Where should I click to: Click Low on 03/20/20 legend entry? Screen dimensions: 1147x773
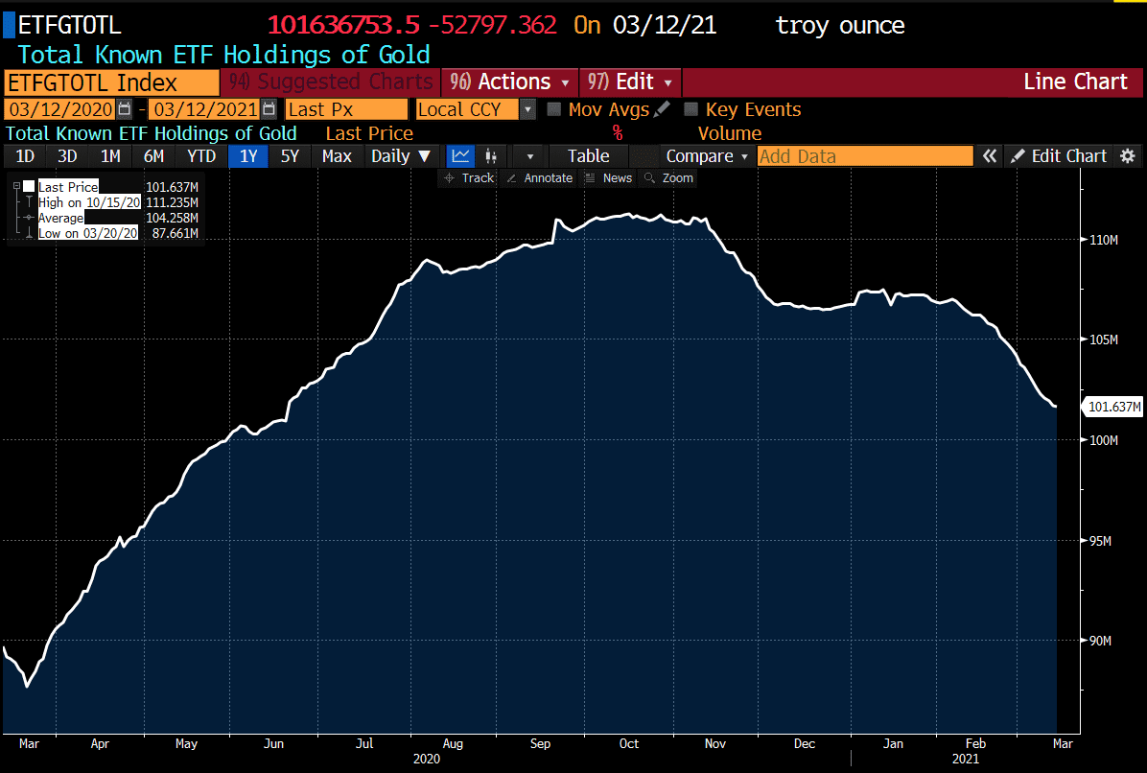coord(88,233)
